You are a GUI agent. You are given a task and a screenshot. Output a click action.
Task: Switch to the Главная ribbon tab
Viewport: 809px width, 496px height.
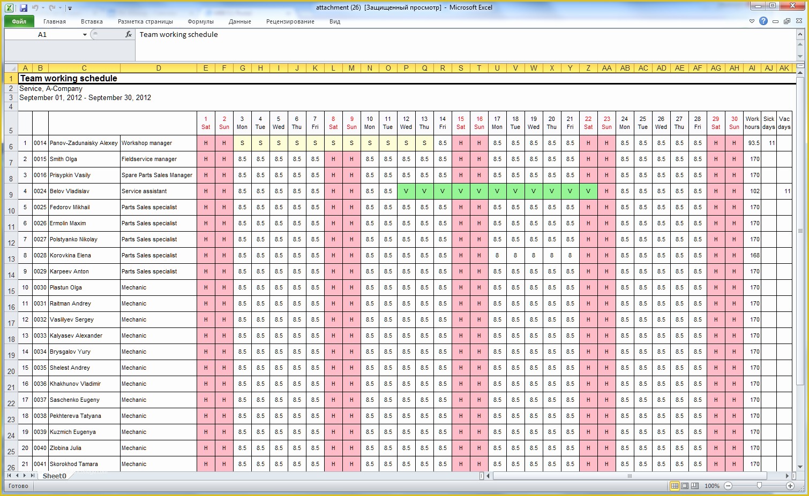55,21
